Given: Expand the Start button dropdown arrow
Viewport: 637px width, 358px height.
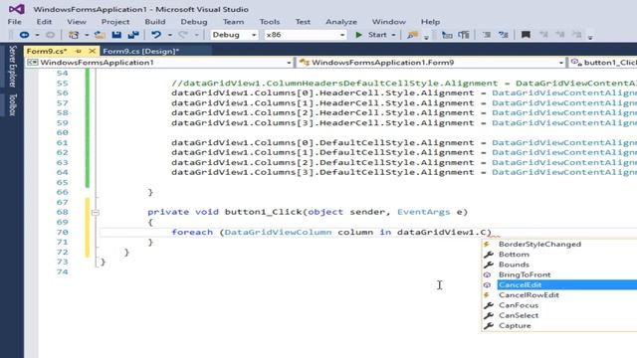Looking at the screenshot, I should 393,36.
